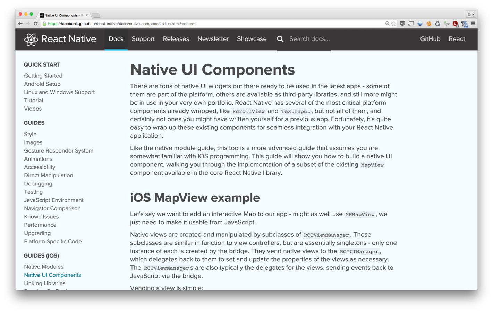Image resolution: width=493 pixels, height=312 pixels.
Task: Open the Chrome hamburger menu
Action: click(473, 24)
